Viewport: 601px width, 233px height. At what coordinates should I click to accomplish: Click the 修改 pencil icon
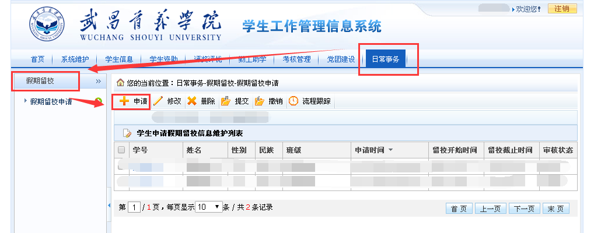pos(158,101)
